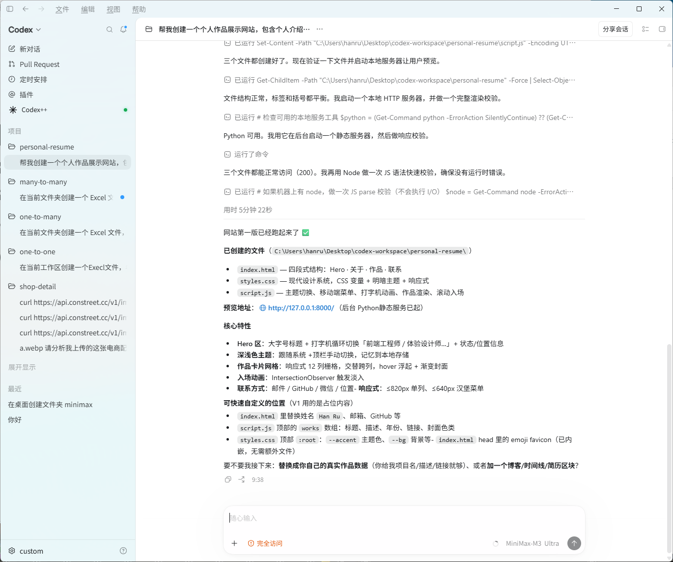Click the three-dot menu beside conversation title

pos(320,29)
